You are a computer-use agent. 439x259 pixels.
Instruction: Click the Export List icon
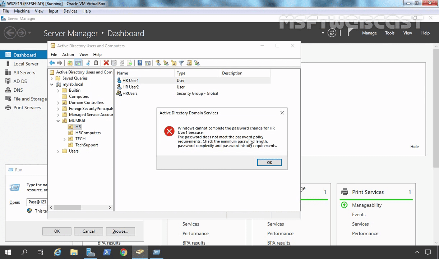pos(130,63)
